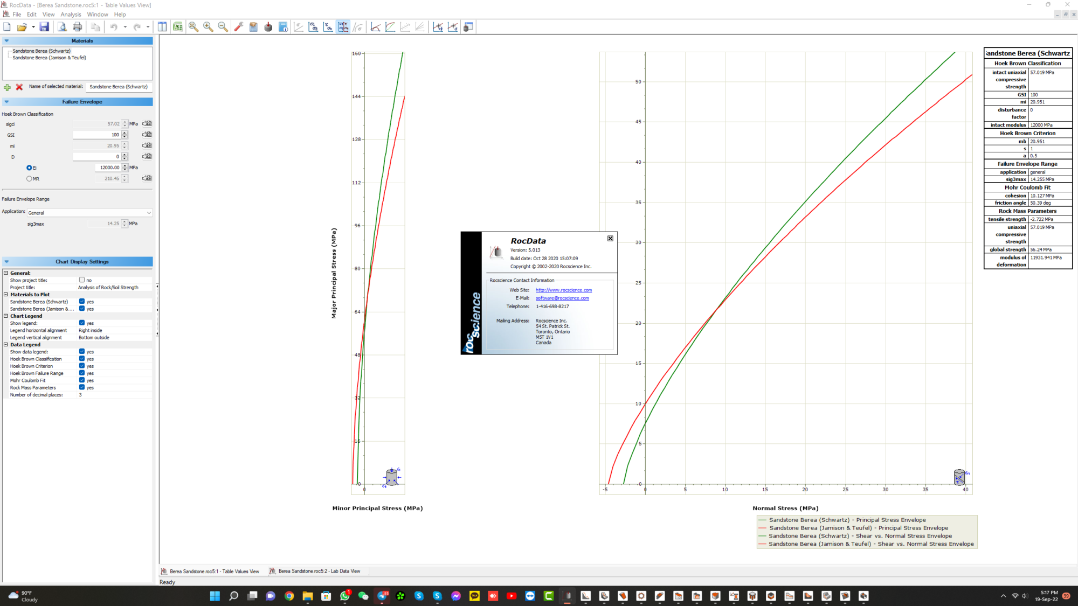The height and width of the screenshot is (606, 1078).
Task: Click the Zoom In magnifier icon
Action: (x=208, y=27)
